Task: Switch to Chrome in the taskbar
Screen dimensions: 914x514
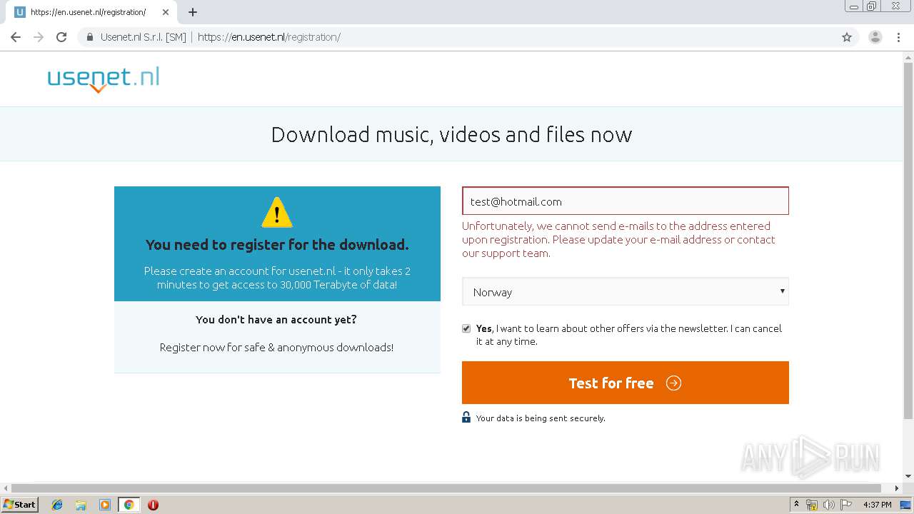Action: (x=129, y=505)
